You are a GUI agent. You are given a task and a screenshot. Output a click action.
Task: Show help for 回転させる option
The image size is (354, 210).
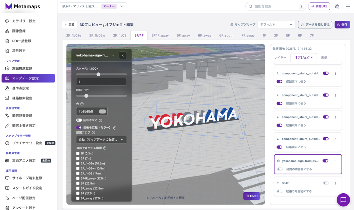(100, 121)
